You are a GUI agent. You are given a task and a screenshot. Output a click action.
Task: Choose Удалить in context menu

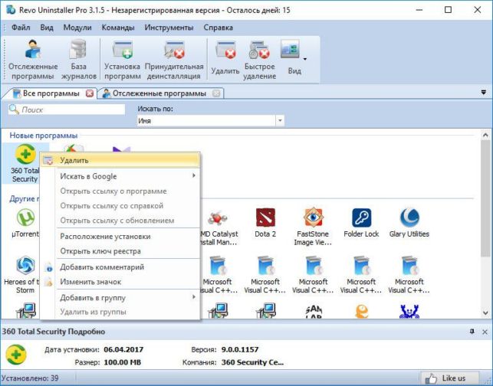pyautogui.click(x=120, y=161)
